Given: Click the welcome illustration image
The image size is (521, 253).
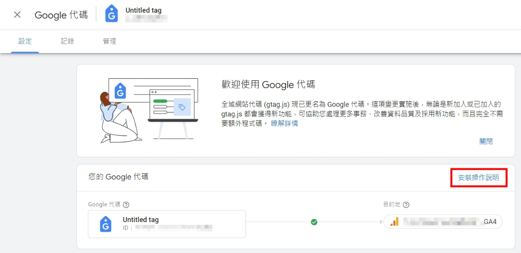Looking at the screenshot, I should pos(149,110).
